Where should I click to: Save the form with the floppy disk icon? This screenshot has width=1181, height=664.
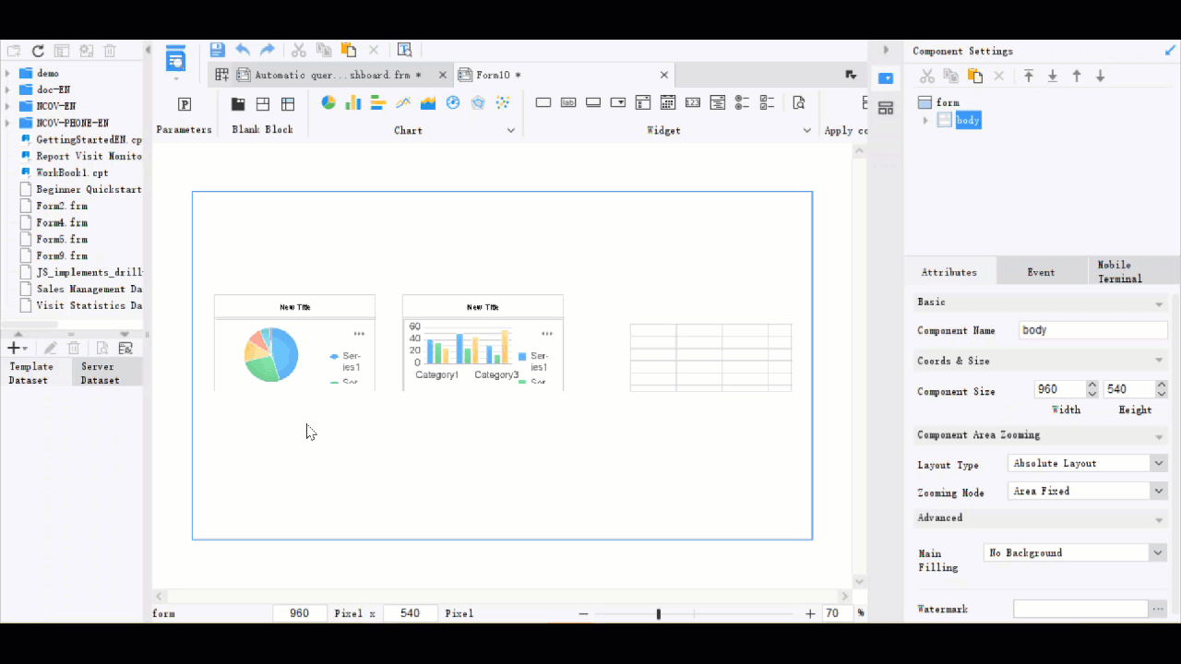tap(218, 51)
